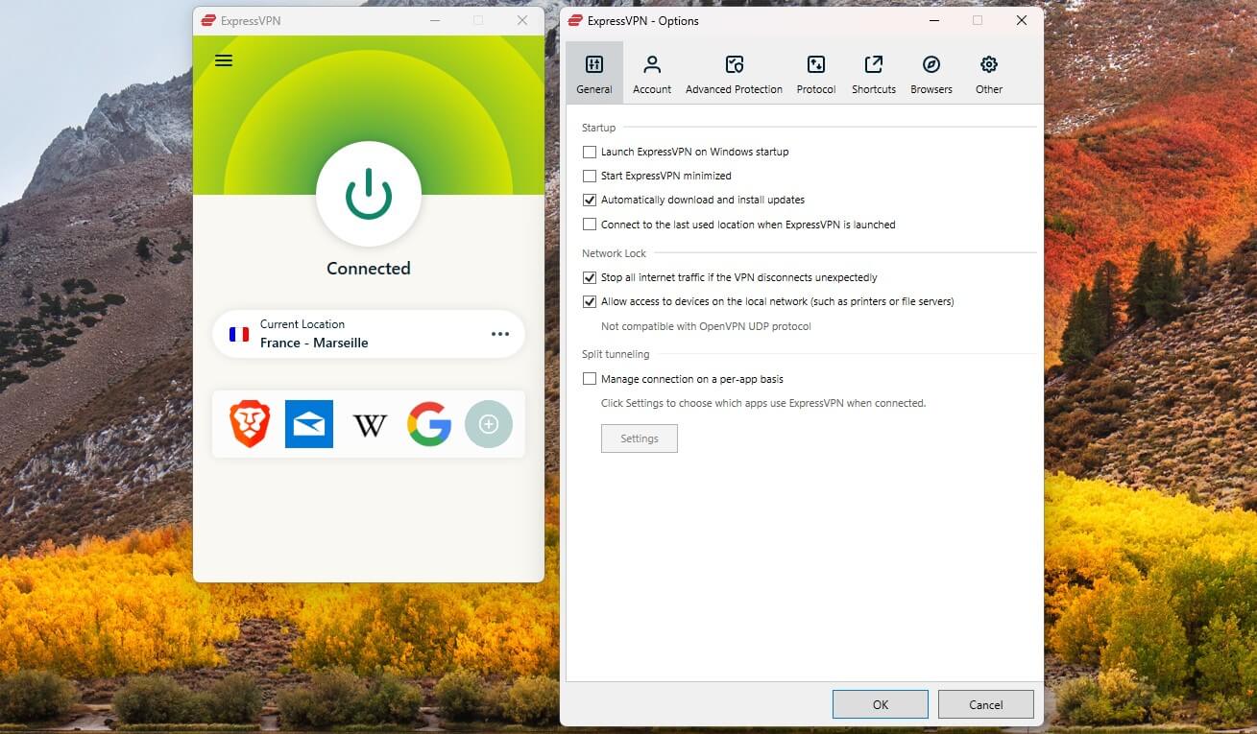Click the Startup section heading
Viewport: 1257px width, 734px height.
599,128
